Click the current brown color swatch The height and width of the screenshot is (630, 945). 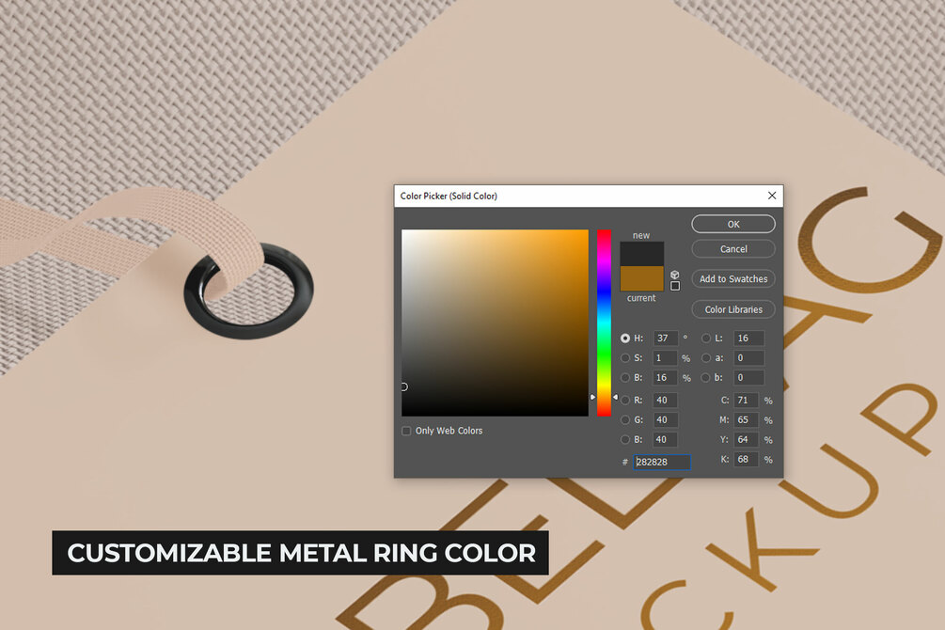(x=642, y=278)
